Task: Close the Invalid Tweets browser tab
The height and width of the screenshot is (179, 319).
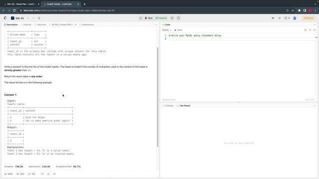Action: pyautogui.click(x=78, y=4)
